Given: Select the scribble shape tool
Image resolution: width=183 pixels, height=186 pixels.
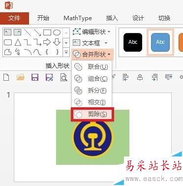Looking at the screenshot, I should (18, 52).
